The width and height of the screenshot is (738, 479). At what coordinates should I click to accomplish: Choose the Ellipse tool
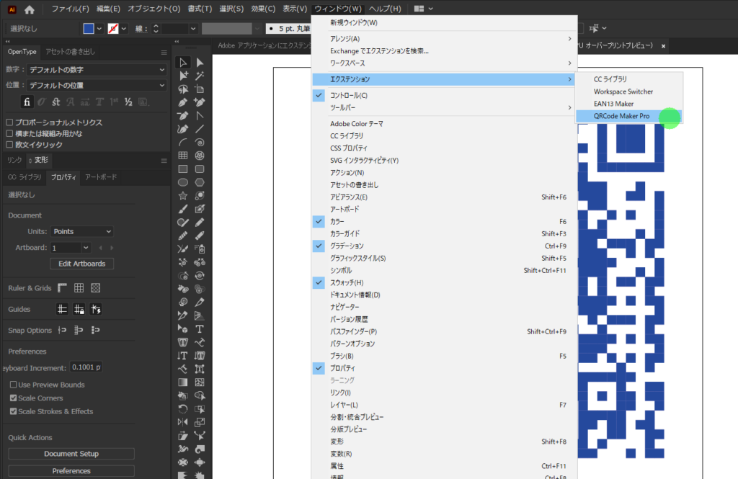[x=183, y=182]
